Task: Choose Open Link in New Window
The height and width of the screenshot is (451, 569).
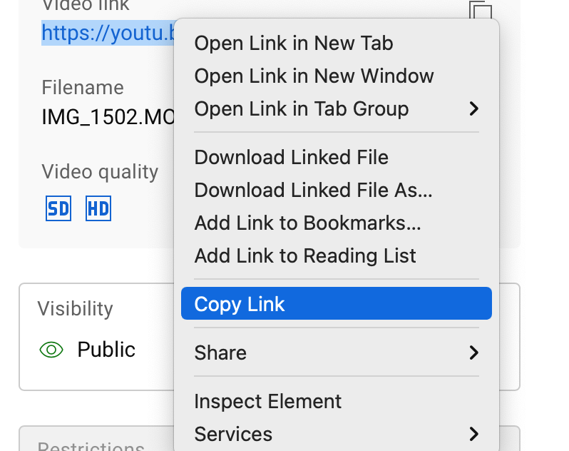Action: tap(314, 76)
